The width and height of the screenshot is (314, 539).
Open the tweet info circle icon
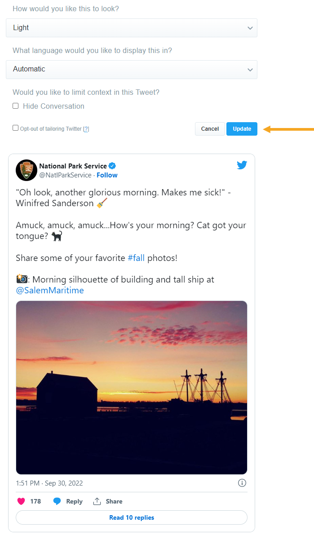coord(242,483)
